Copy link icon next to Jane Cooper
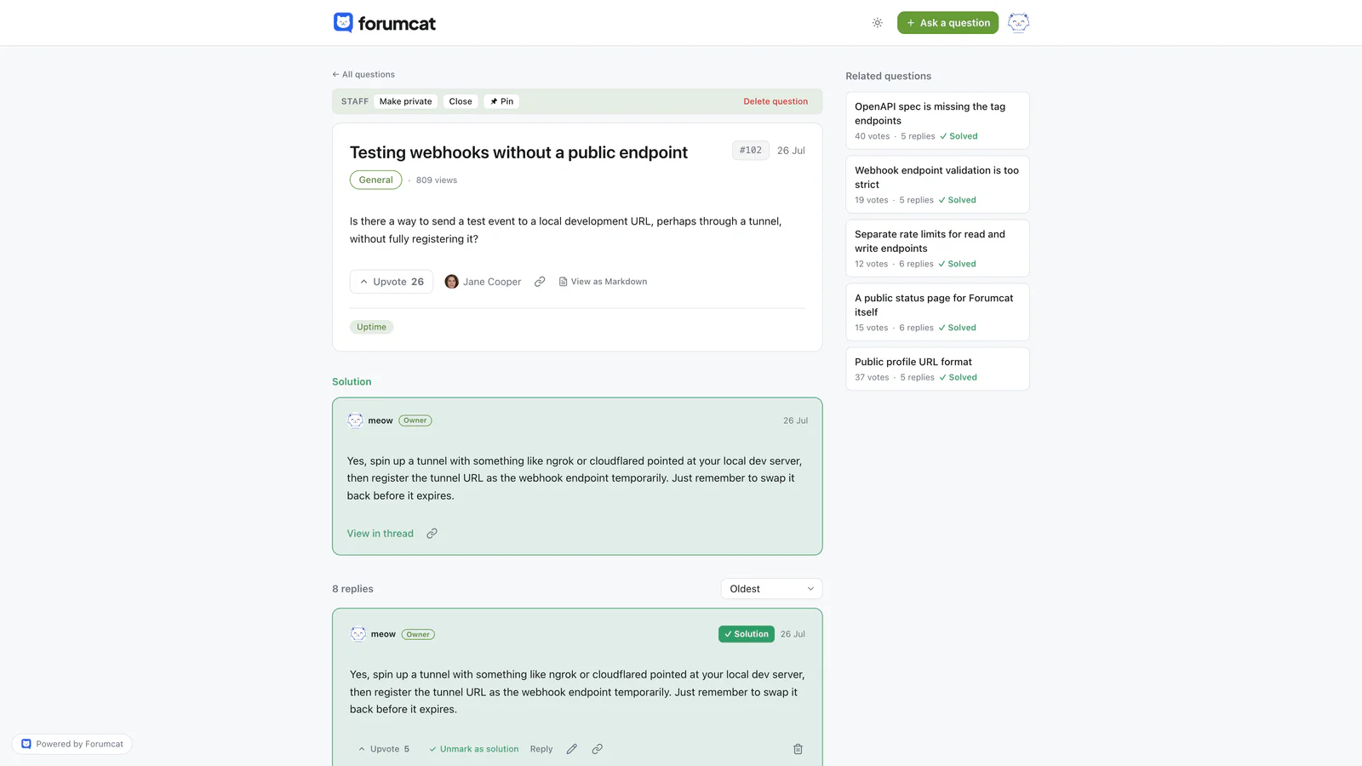 tap(540, 282)
